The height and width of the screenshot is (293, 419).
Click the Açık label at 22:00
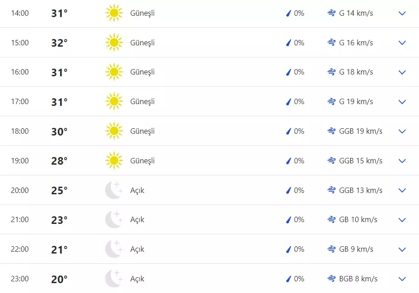click(x=137, y=249)
